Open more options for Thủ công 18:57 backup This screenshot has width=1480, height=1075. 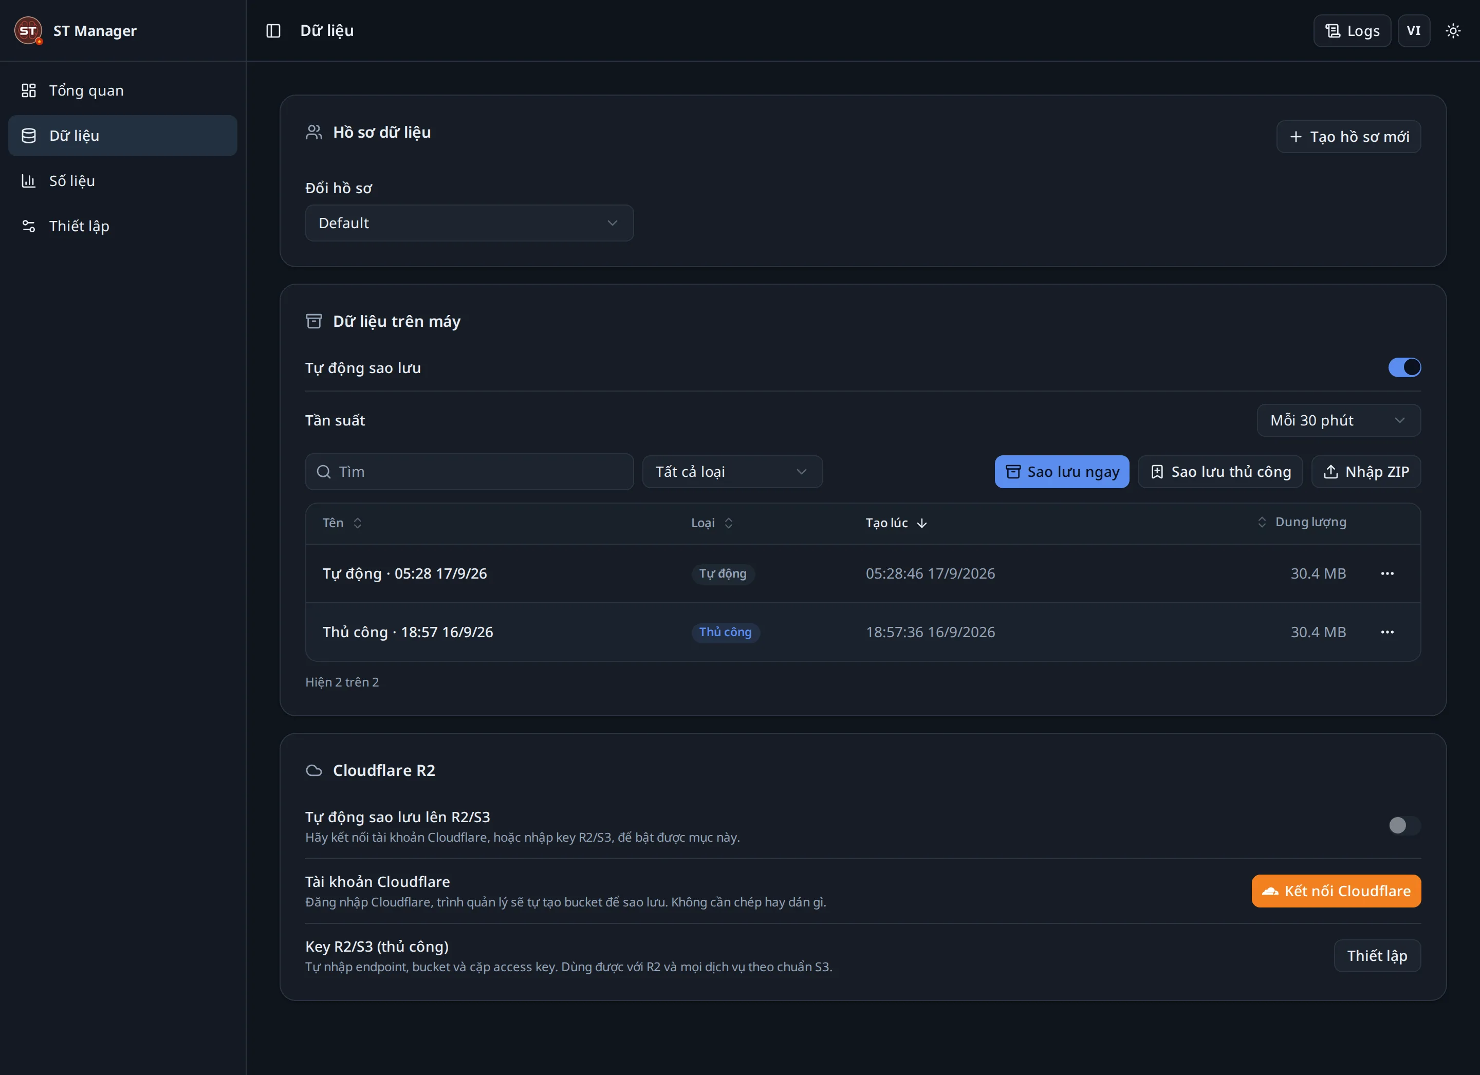pos(1387,633)
